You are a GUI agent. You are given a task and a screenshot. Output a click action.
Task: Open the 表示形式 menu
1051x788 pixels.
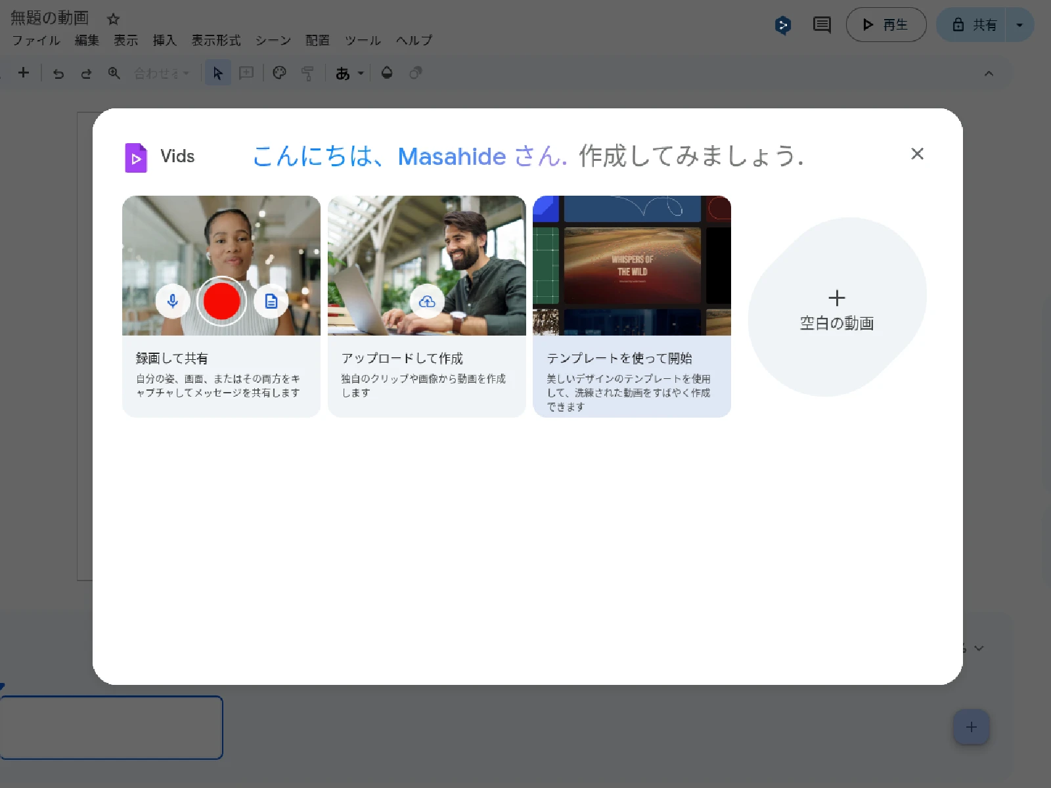click(x=216, y=41)
